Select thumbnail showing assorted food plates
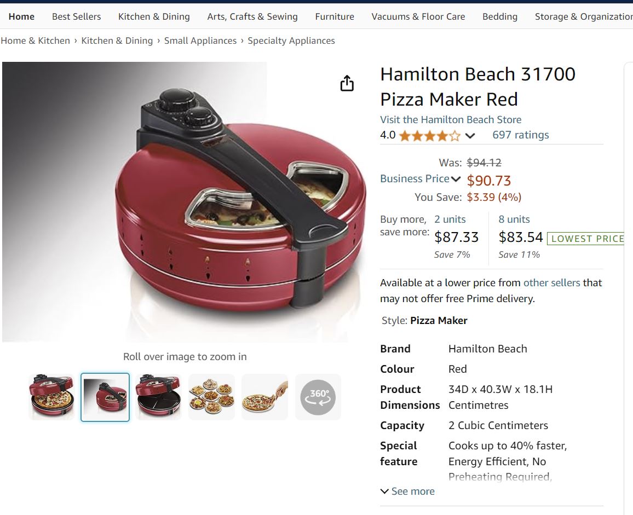 pos(211,397)
